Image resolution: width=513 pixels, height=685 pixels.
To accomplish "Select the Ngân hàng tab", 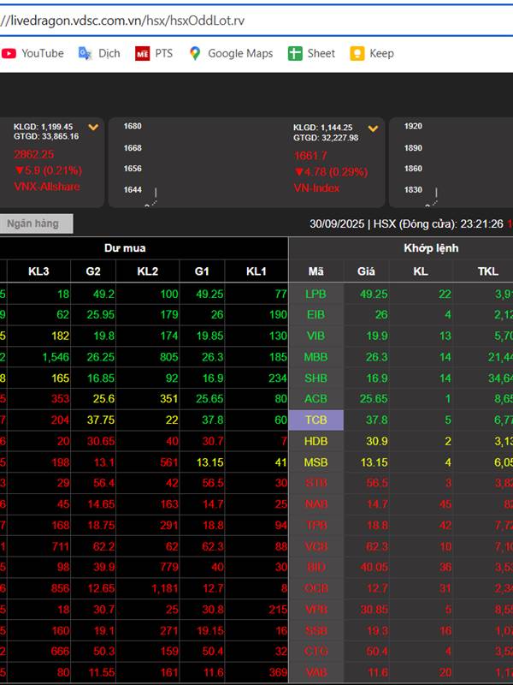I will [x=34, y=223].
